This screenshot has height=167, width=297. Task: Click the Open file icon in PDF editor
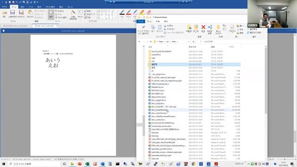pos(4,13)
